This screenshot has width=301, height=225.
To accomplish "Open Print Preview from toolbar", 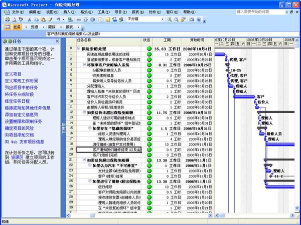I will pos(14,19).
